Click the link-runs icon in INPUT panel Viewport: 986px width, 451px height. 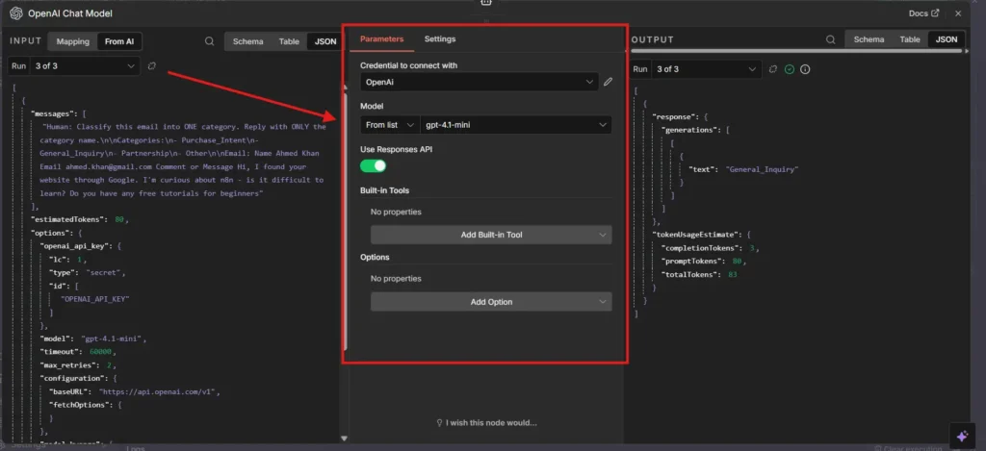[x=151, y=66]
